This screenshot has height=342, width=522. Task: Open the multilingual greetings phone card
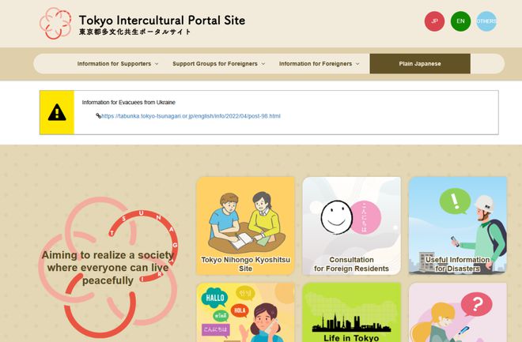[x=246, y=313]
